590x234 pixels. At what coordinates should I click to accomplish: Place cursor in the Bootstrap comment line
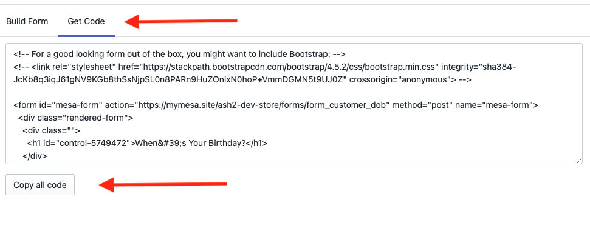[x=179, y=54]
